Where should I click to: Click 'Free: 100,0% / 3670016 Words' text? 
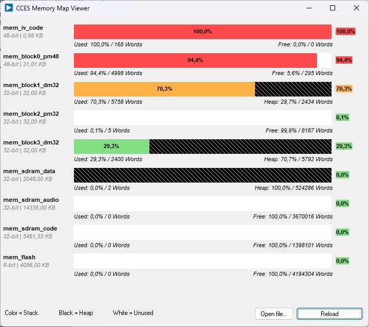click(293, 216)
